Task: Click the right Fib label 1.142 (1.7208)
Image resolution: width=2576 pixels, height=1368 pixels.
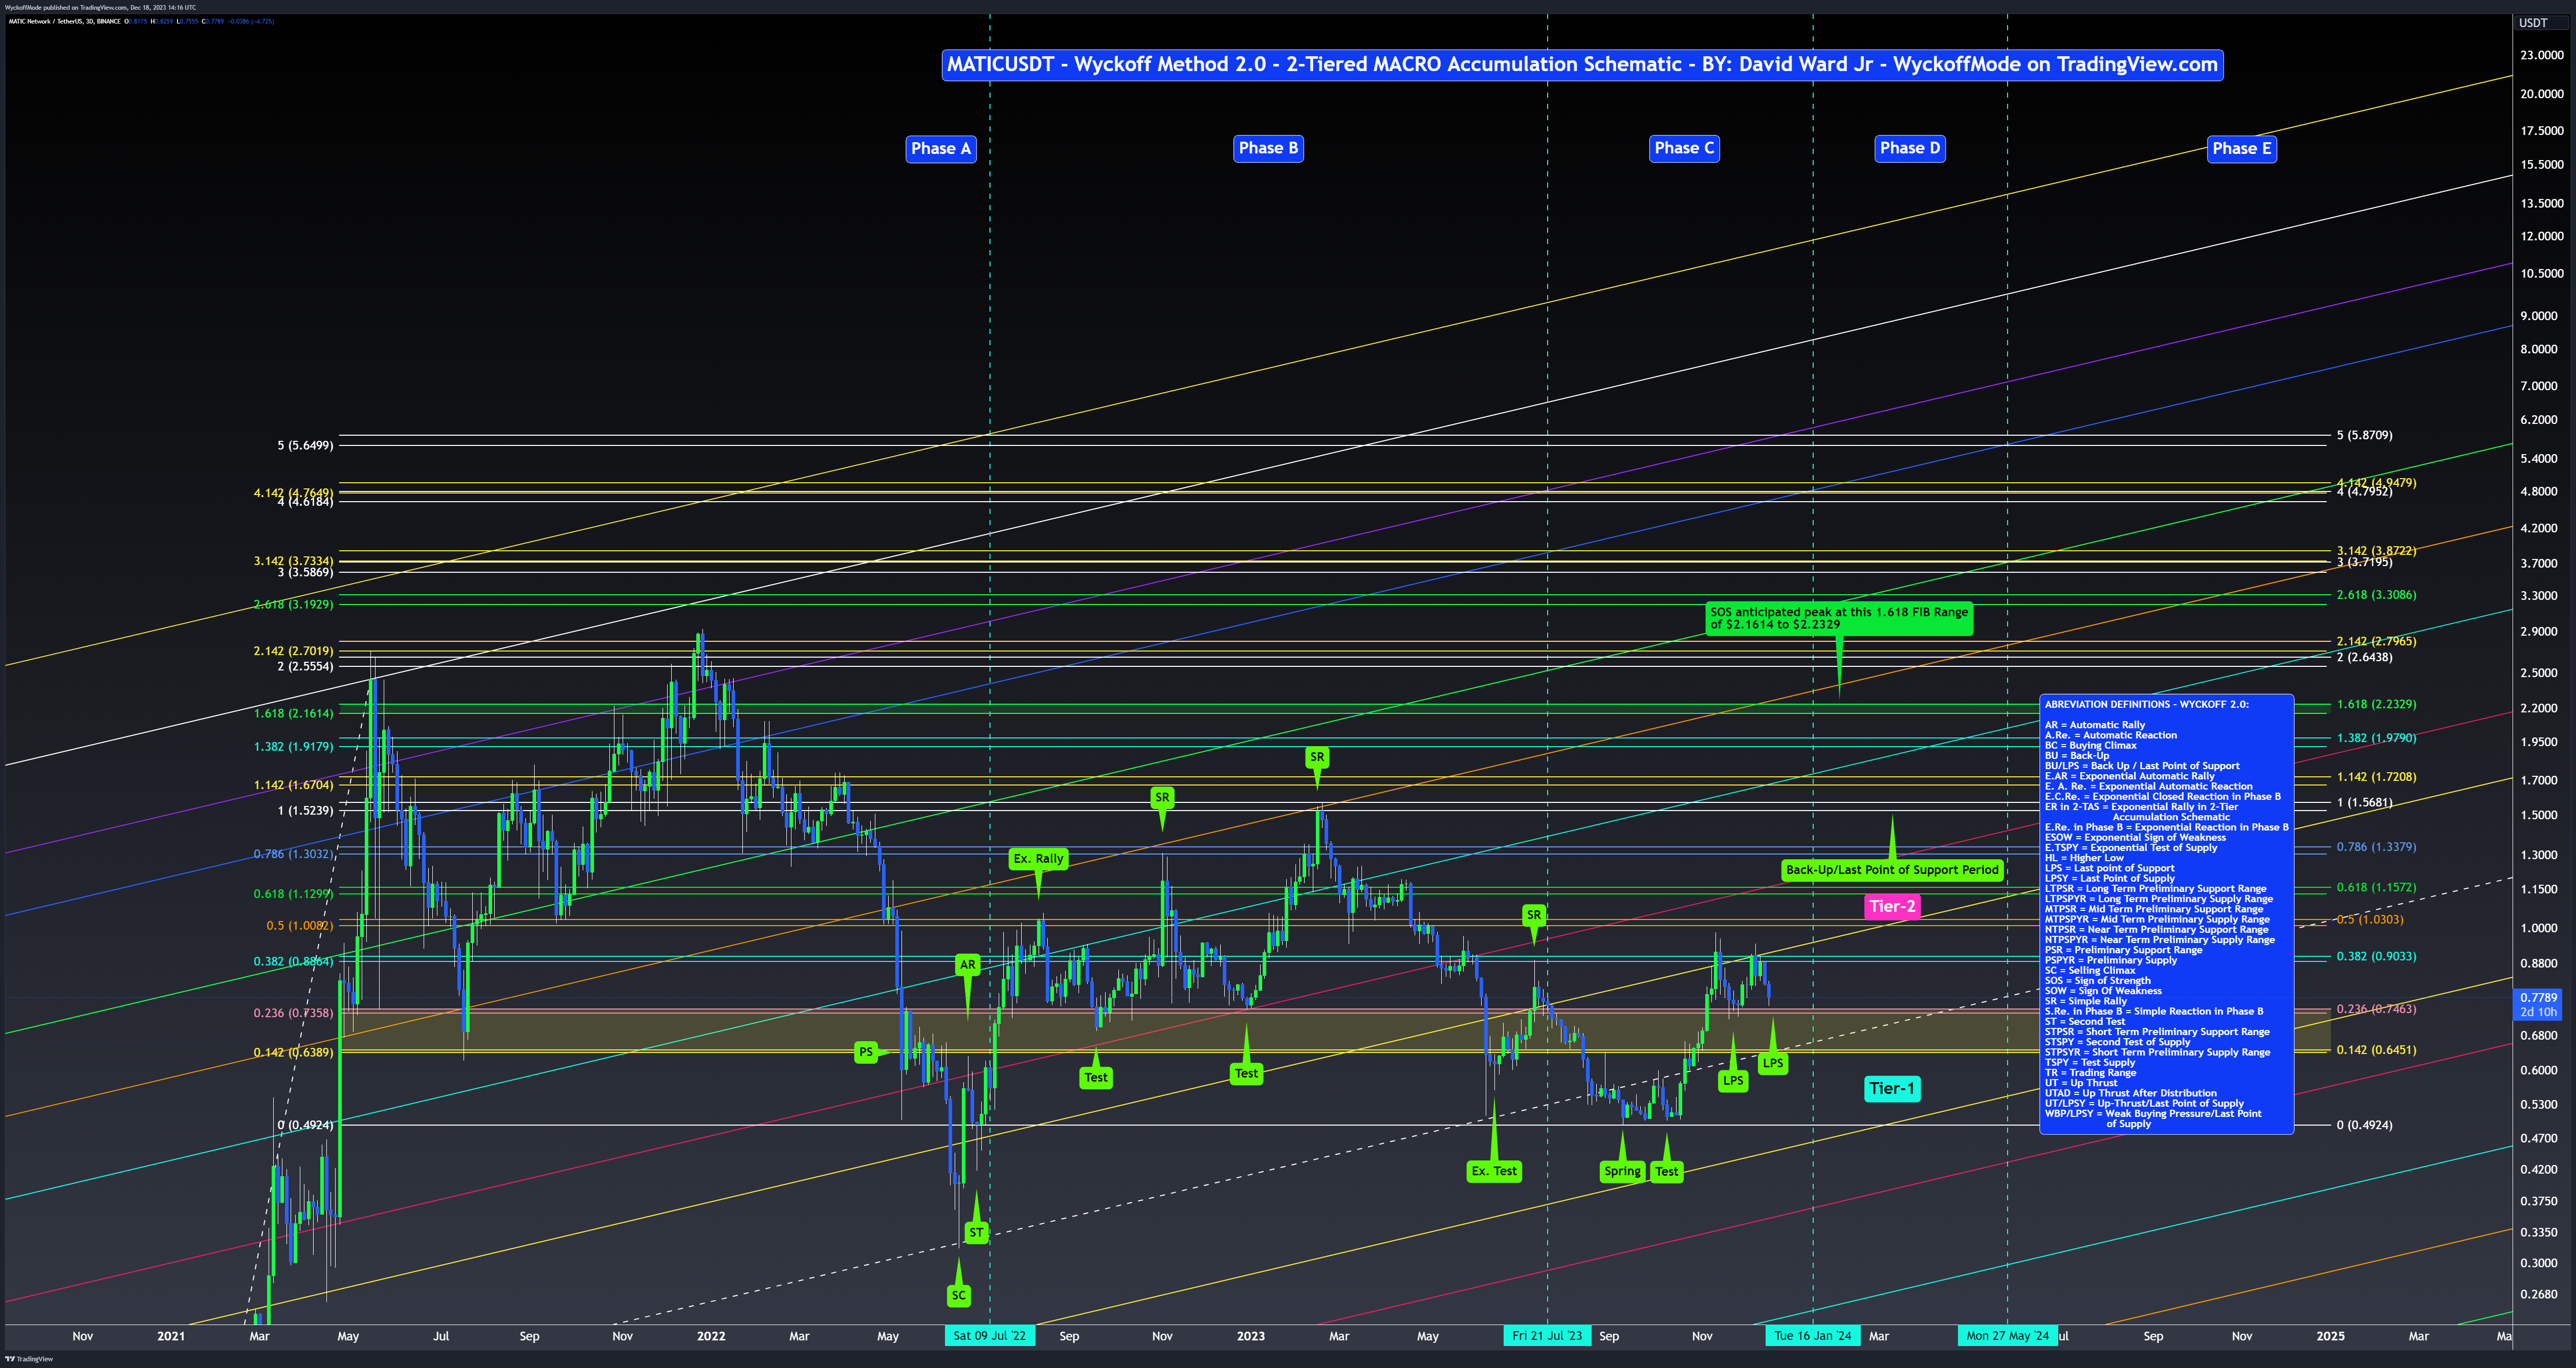Action: point(2376,777)
